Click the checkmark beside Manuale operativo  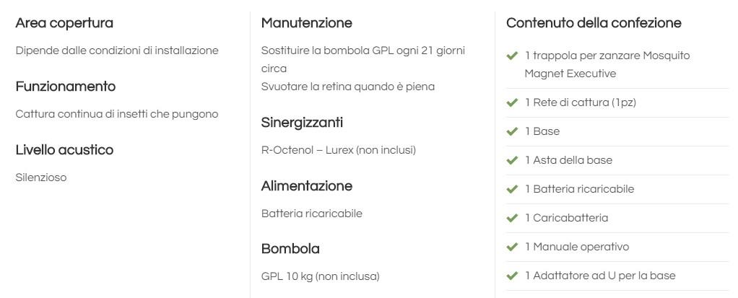pos(511,247)
